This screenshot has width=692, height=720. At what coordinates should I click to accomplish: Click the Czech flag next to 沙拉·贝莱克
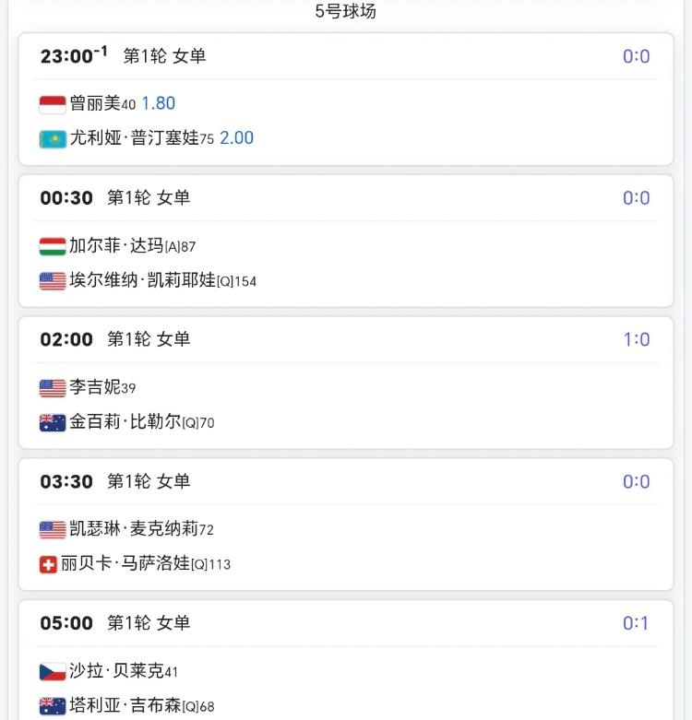53,672
